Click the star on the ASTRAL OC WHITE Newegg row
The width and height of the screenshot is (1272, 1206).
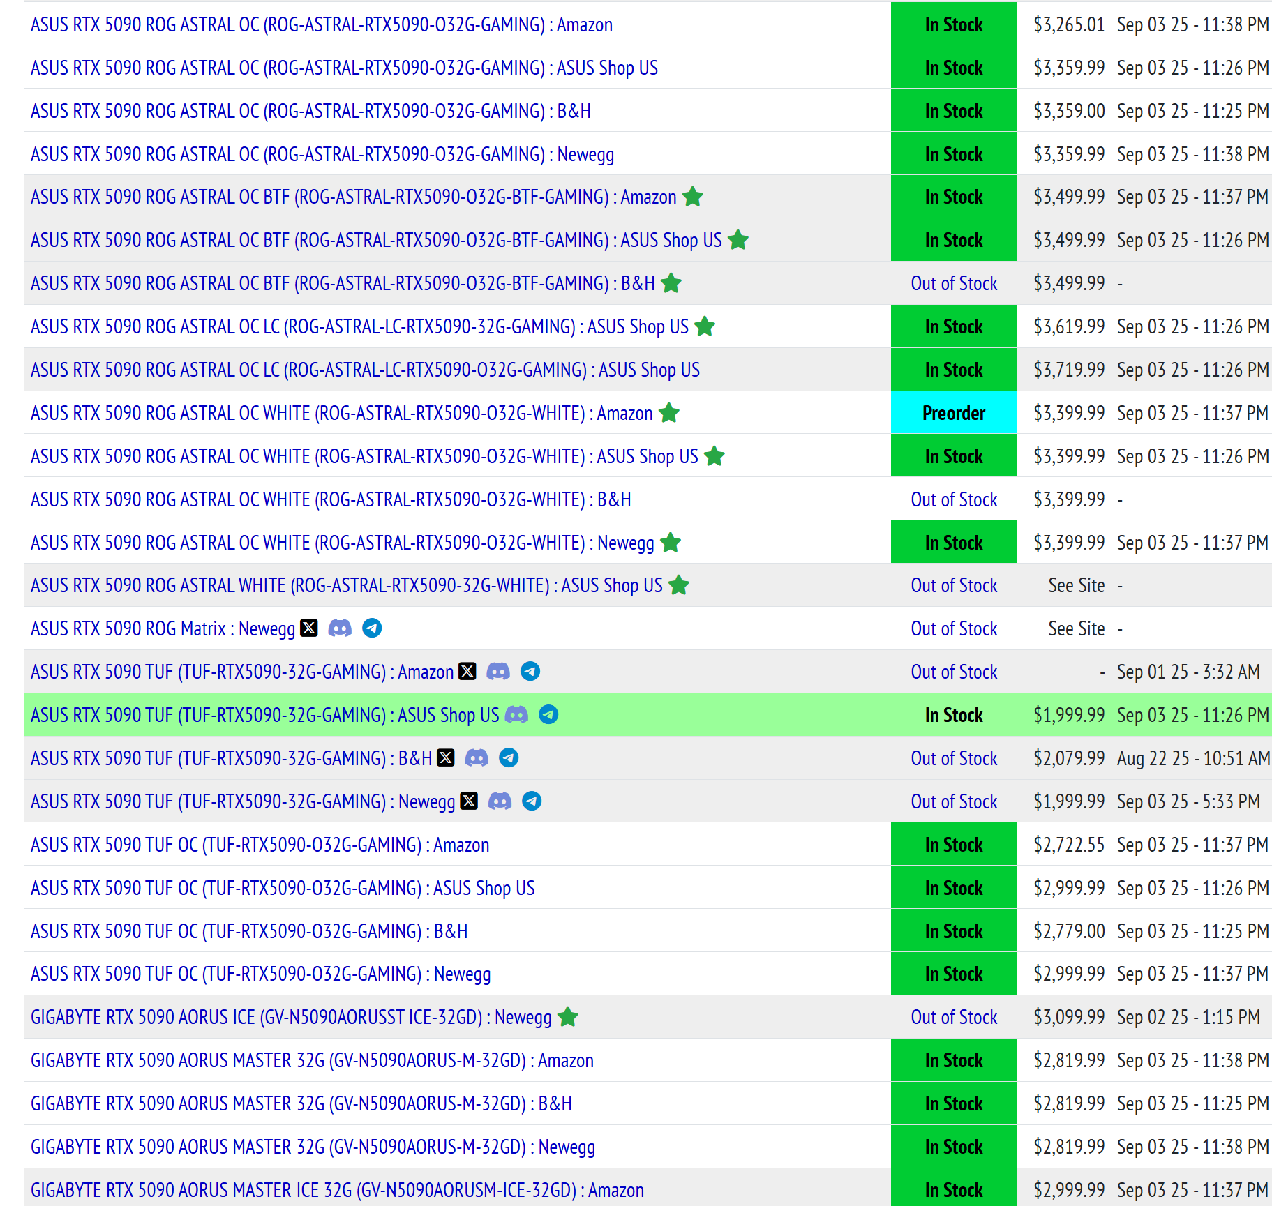[671, 543]
